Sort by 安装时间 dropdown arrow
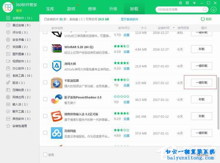The image size is (220, 163). click(174, 28)
